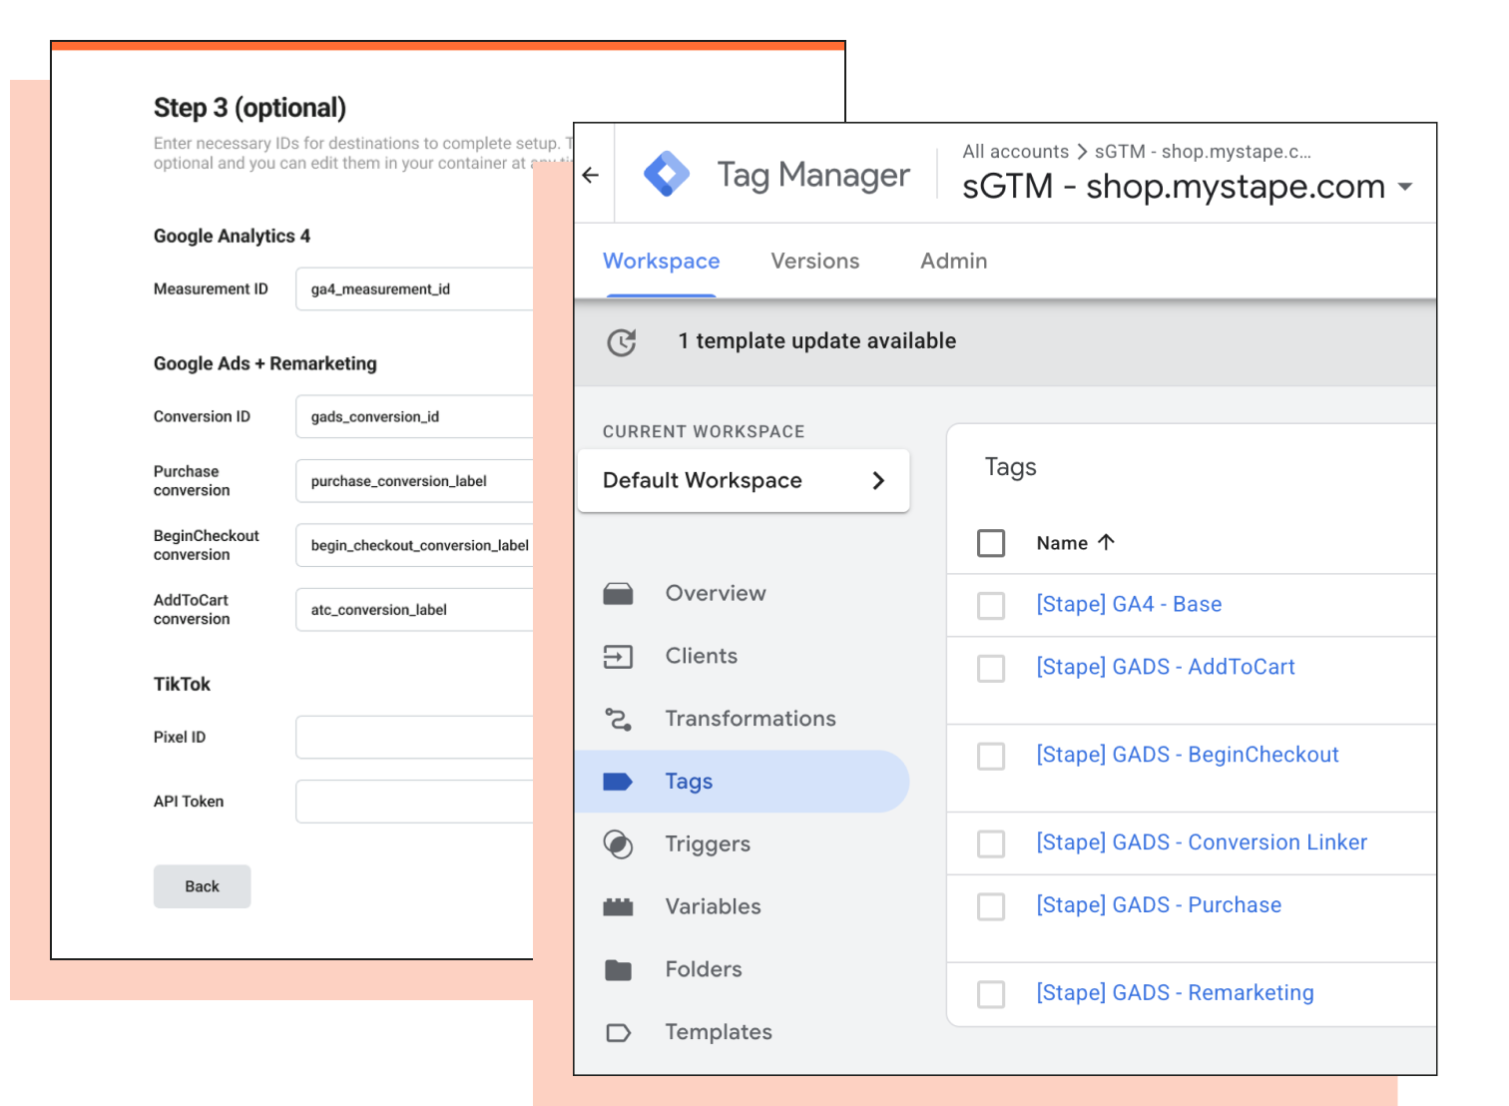Check the box for [Stape] GA4 - Base
Image resolution: width=1509 pixels, height=1106 pixels.
point(991,605)
